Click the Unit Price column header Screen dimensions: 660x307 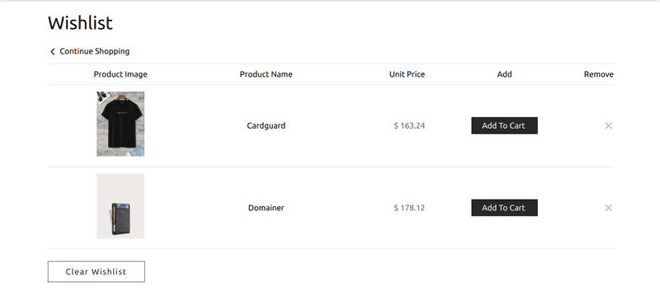coord(407,74)
